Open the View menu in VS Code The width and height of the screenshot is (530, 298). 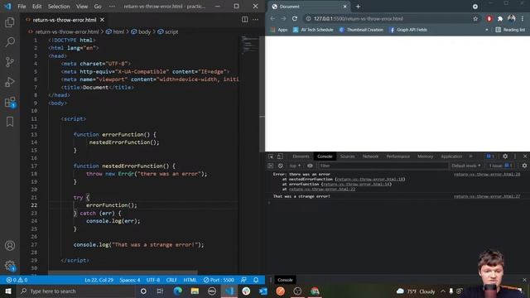[82, 7]
